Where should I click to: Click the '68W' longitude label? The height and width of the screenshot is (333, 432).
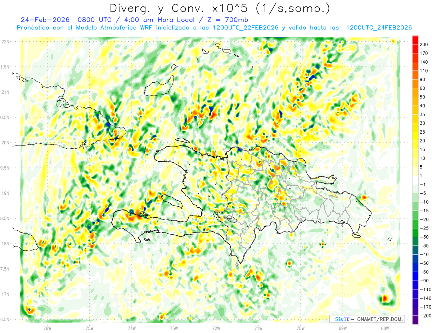[x=385, y=328]
